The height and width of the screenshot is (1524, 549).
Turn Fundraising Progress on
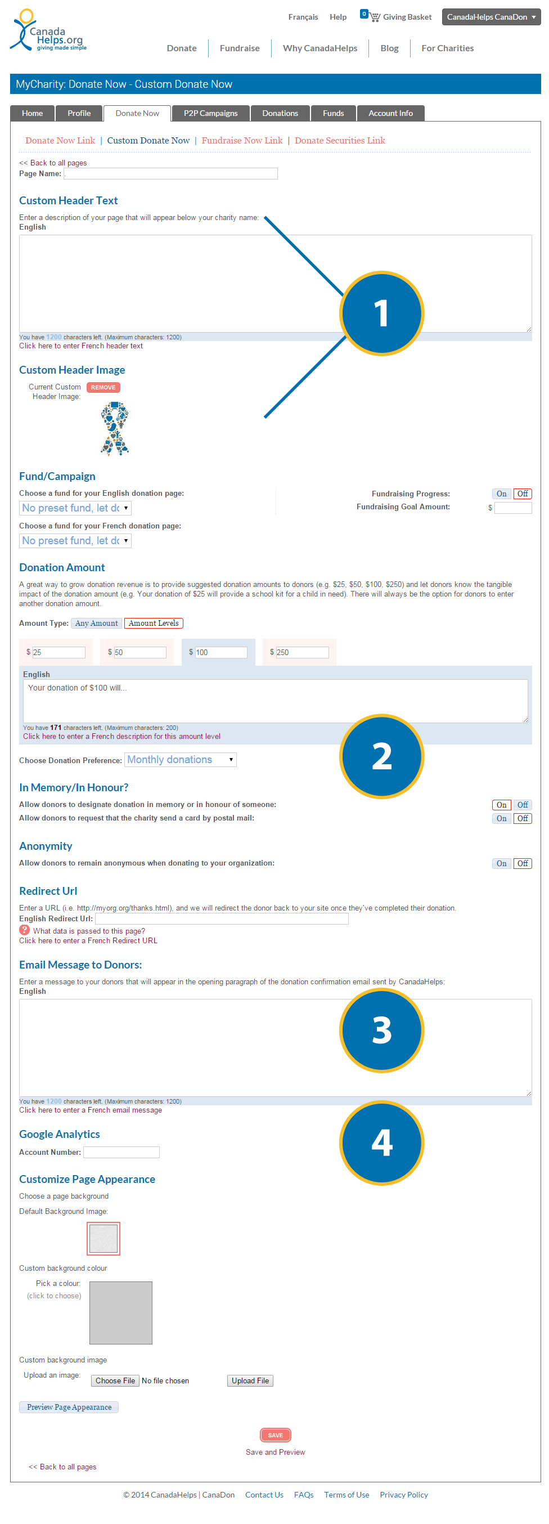pyautogui.click(x=501, y=494)
